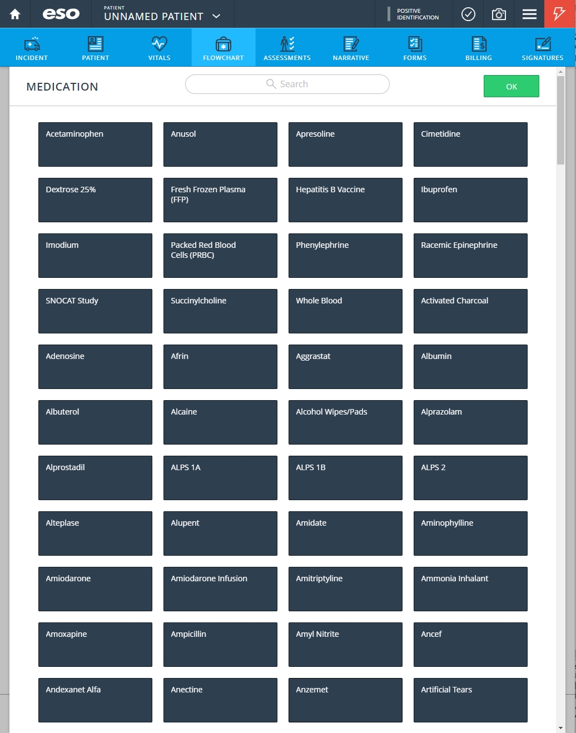Select Adenosine
576x733 pixels.
pos(95,367)
